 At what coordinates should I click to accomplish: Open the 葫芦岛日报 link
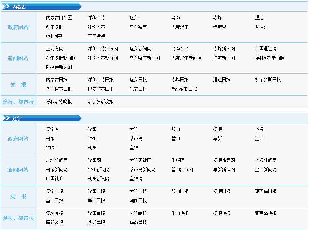[266, 192]
